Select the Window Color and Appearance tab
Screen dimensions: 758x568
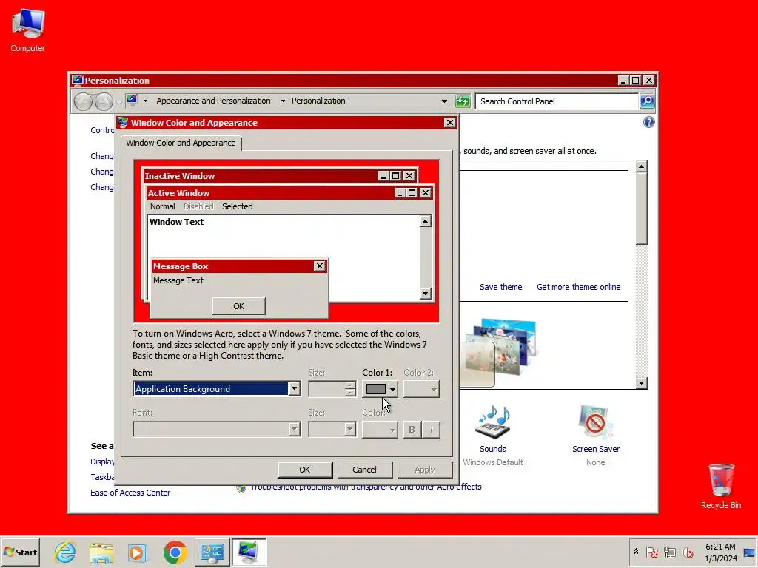pos(181,143)
